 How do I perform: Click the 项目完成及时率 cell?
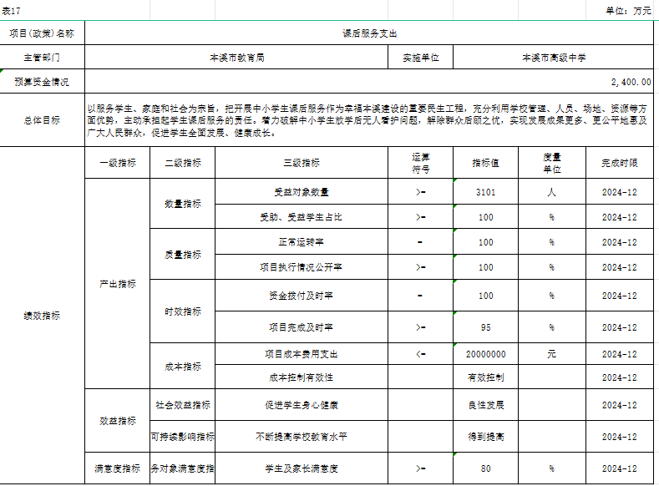pyautogui.click(x=302, y=327)
